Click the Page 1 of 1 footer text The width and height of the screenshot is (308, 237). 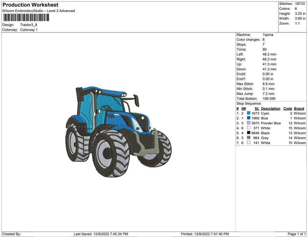click(x=297, y=234)
